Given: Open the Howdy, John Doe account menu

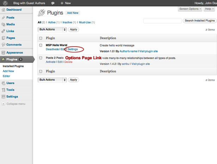Looking at the screenshot, I should [x=206, y=3].
